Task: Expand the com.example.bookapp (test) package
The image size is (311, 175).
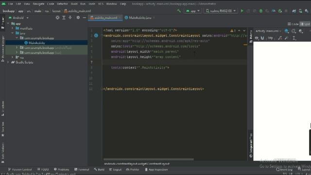Action: pos(17,52)
